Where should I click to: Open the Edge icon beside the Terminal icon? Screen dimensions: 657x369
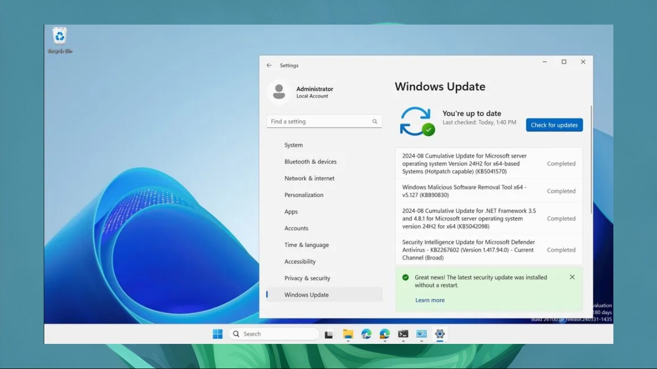click(x=384, y=334)
